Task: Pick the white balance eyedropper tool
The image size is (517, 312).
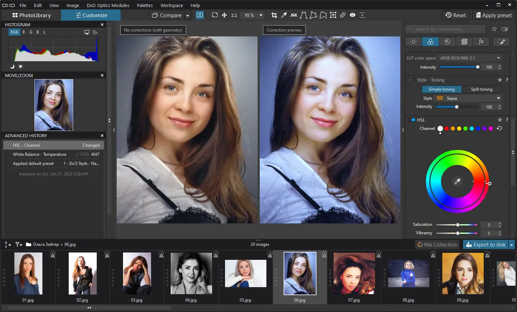Action: (x=284, y=15)
